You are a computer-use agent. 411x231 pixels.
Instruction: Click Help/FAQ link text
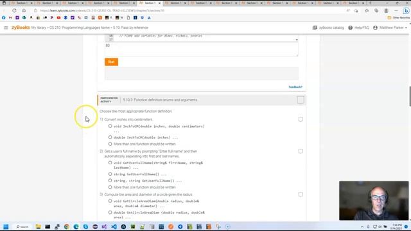point(362,28)
